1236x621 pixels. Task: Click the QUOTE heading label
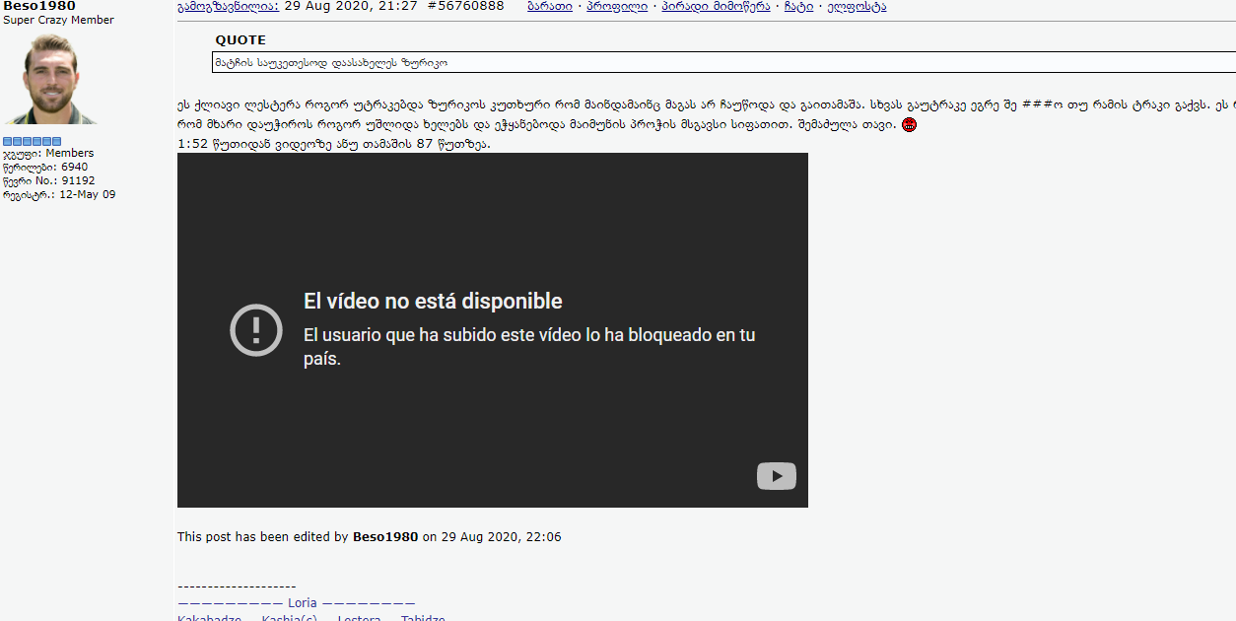[240, 40]
